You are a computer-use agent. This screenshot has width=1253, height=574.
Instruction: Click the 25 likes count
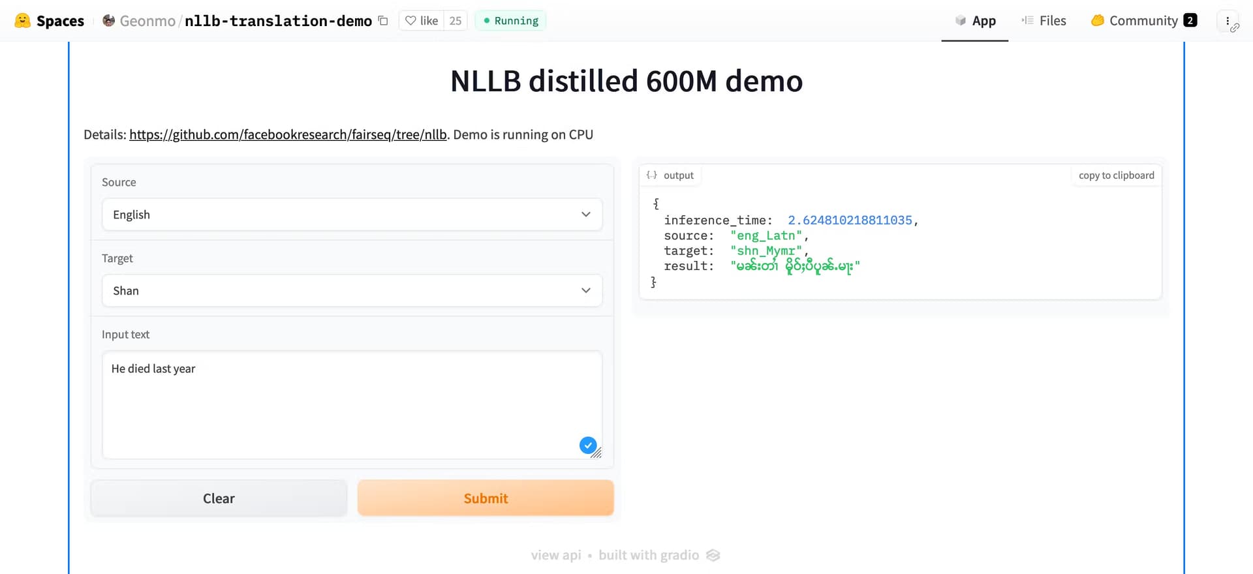(456, 21)
